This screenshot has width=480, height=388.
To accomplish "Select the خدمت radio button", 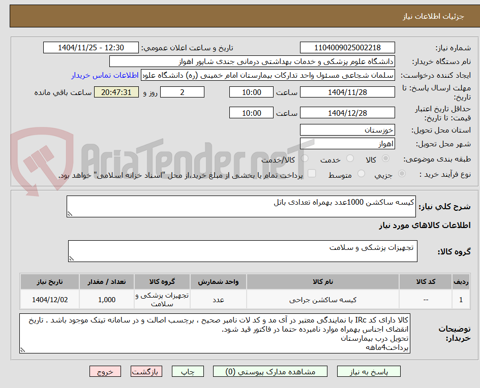I will (350, 158).
